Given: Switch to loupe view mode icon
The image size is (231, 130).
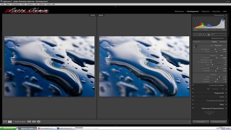Looking at the screenshot, I should pos(5,122).
